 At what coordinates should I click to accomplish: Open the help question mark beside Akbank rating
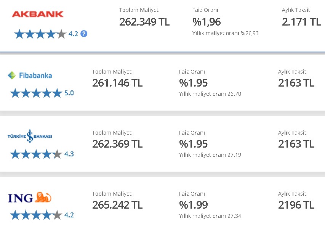[x=84, y=34]
